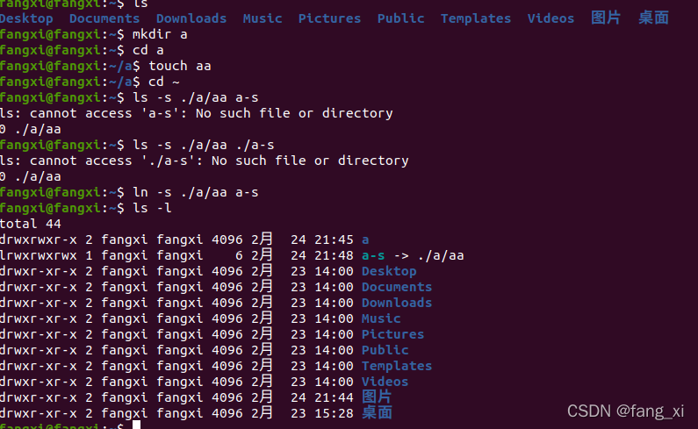Click 'Videos' in the ls -l listing
This screenshot has height=429, width=698.
385,382
